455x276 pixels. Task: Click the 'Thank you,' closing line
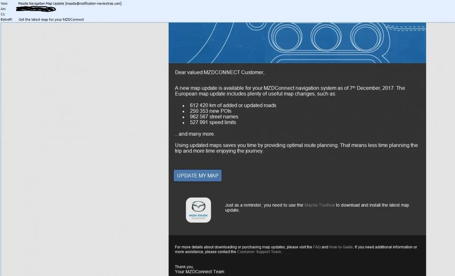click(x=184, y=267)
